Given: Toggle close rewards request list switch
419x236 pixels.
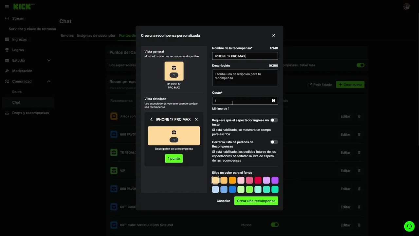Looking at the screenshot, I should pos(274,142).
